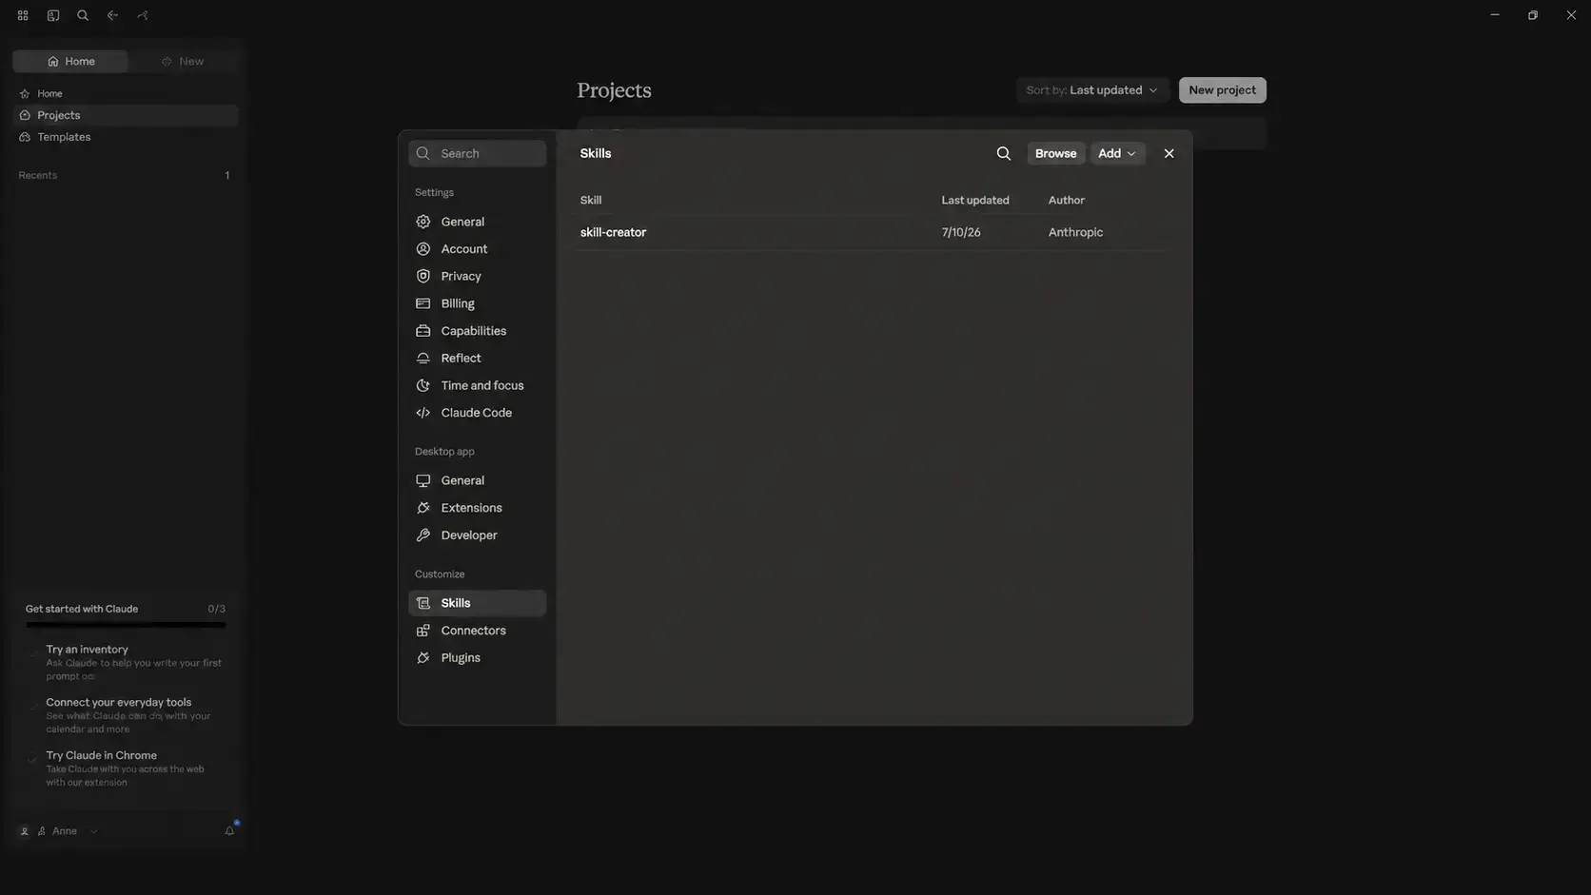Click the Connectors icon
Viewport: 1591px width, 895px height.
423,631
